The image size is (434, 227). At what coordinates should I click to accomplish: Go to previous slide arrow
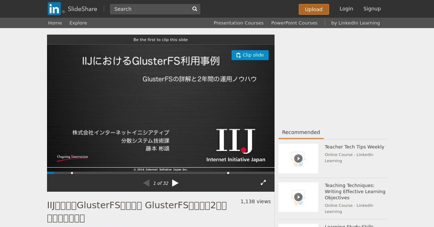(x=146, y=183)
